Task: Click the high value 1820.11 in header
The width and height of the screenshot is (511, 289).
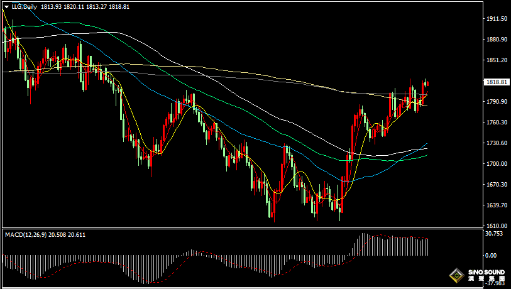Action: (74, 6)
